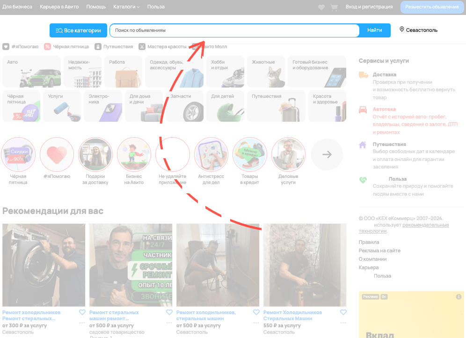Change the city Севастополь
Screen dimensions: 466x338
tap(422, 30)
